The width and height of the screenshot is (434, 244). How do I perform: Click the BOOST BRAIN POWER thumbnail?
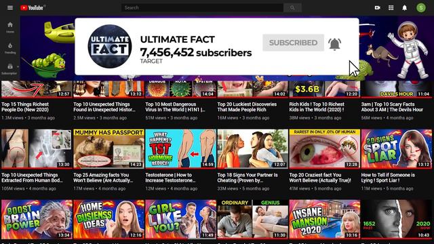click(37, 220)
